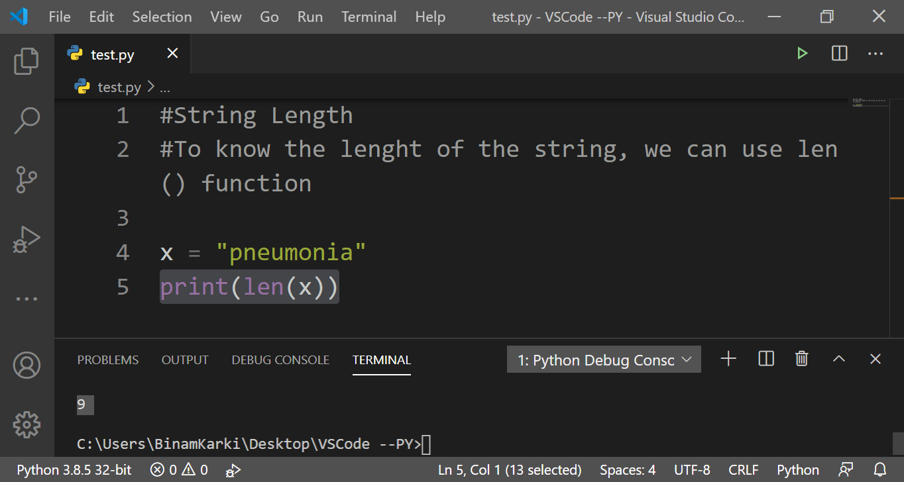The width and height of the screenshot is (904, 482).
Task: Switch to the PROBLEMS panel tab
Action: pyautogui.click(x=108, y=360)
